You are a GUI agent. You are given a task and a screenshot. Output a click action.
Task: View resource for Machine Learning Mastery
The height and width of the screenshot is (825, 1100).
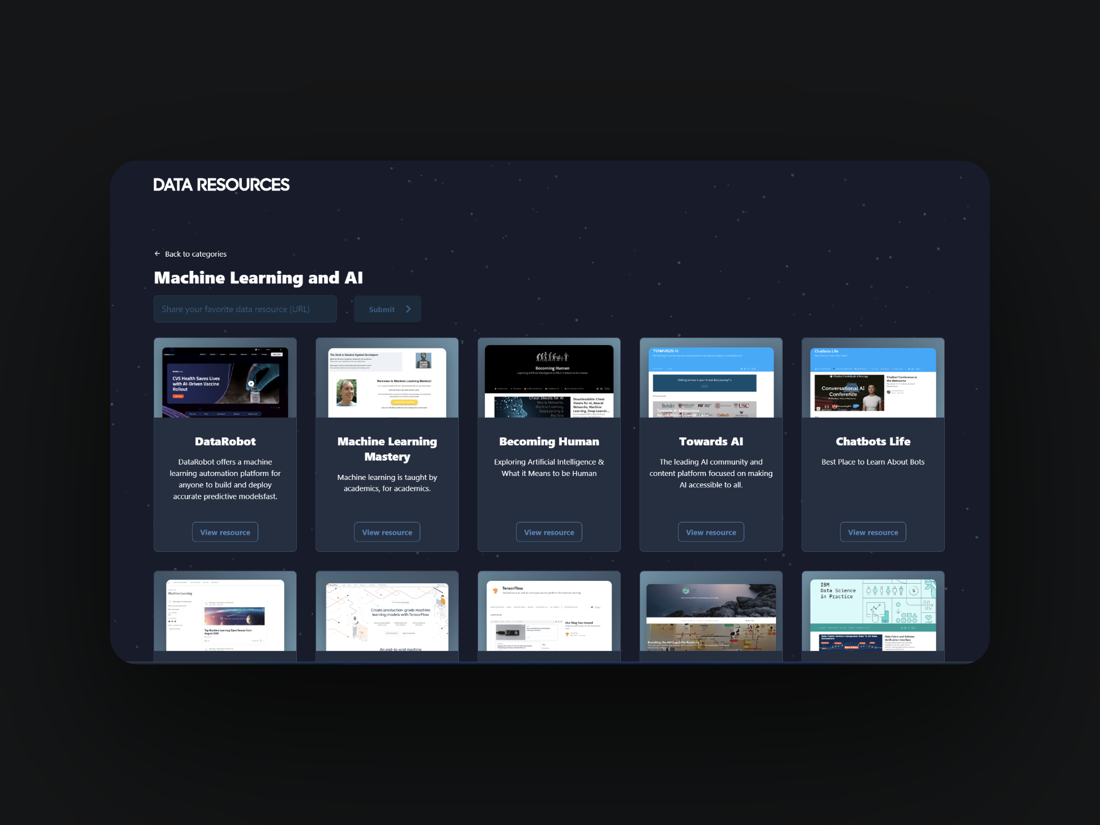coord(387,532)
